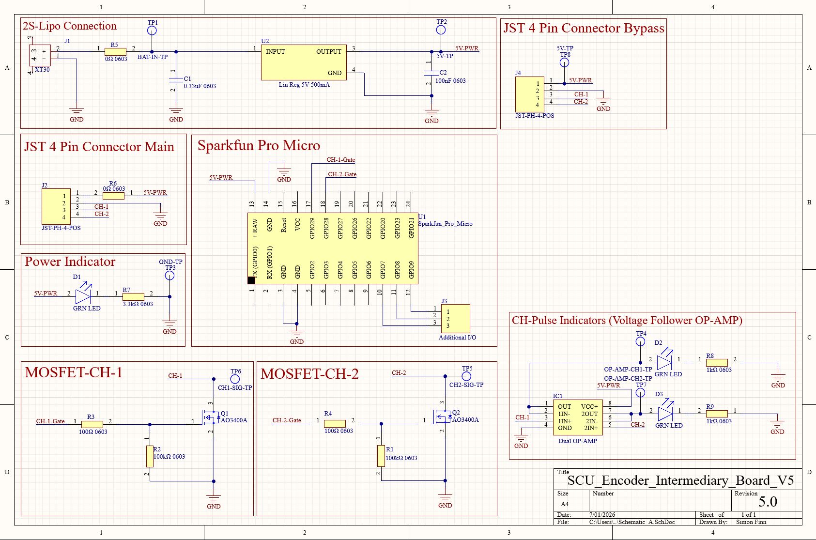Click the 'OP-AMP-CH2-TP' label
The width and height of the screenshot is (816, 540).
pyautogui.click(x=628, y=379)
